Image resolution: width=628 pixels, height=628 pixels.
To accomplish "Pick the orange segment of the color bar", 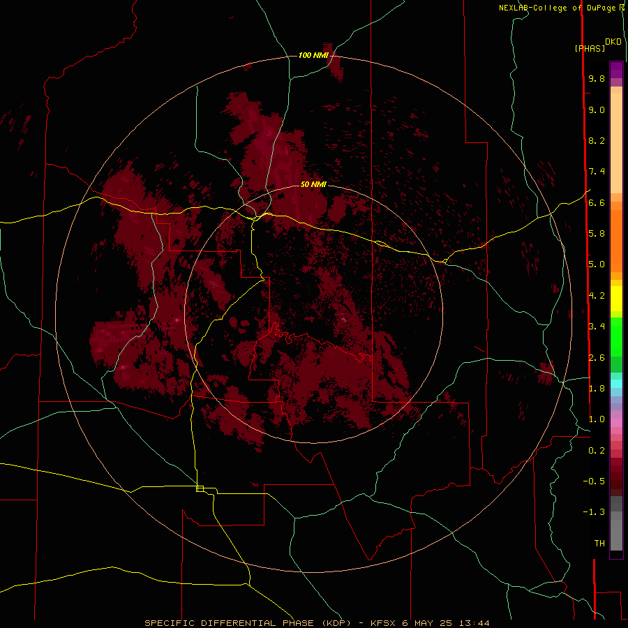I will [616, 240].
